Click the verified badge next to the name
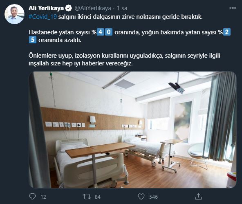This screenshot has height=204, width=242. pos(68,8)
